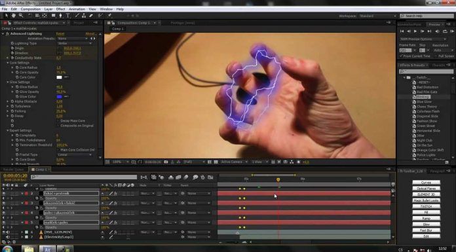Image resolution: width=456 pixels, height=252 pixels.
Task: Toggle Full Screen checkbox in Preview
Action: 435,56
